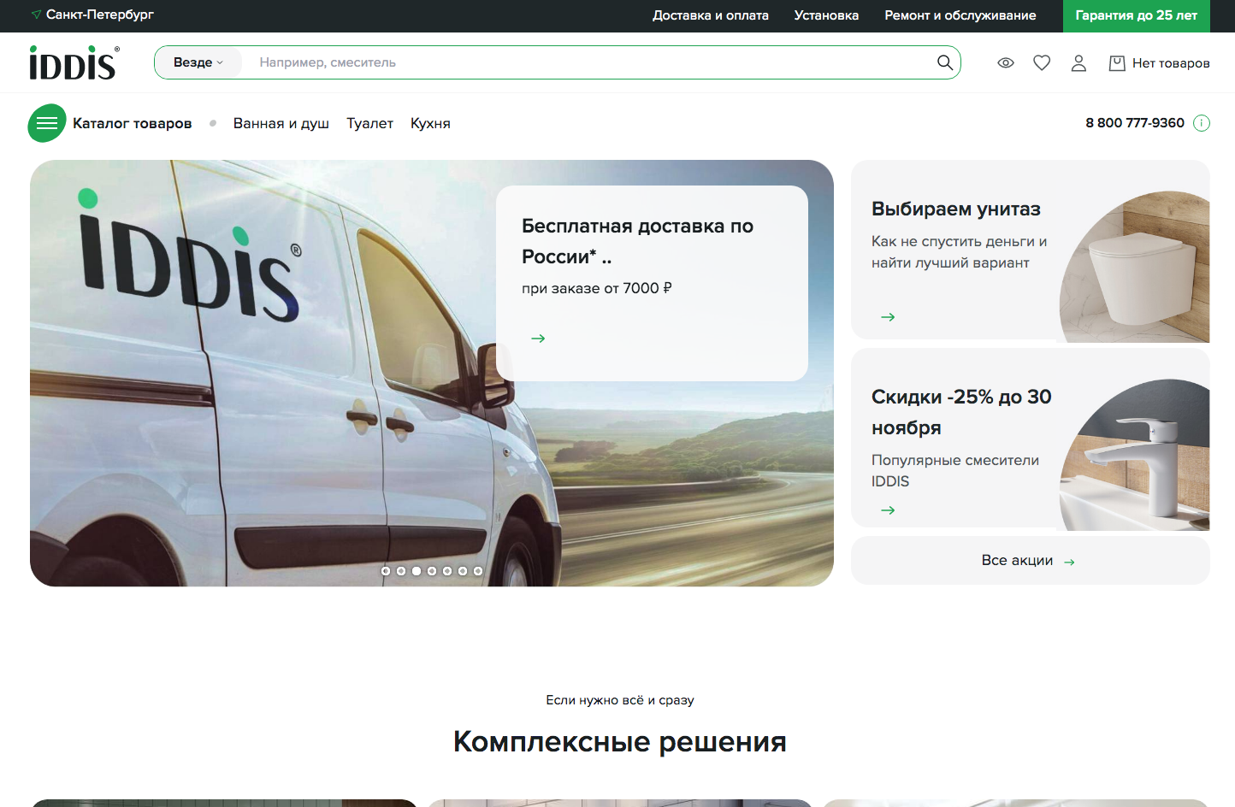The width and height of the screenshot is (1235, 807).
Task: Open Скидки -25% до 30 ноября promo heading
Action: tap(961, 412)
